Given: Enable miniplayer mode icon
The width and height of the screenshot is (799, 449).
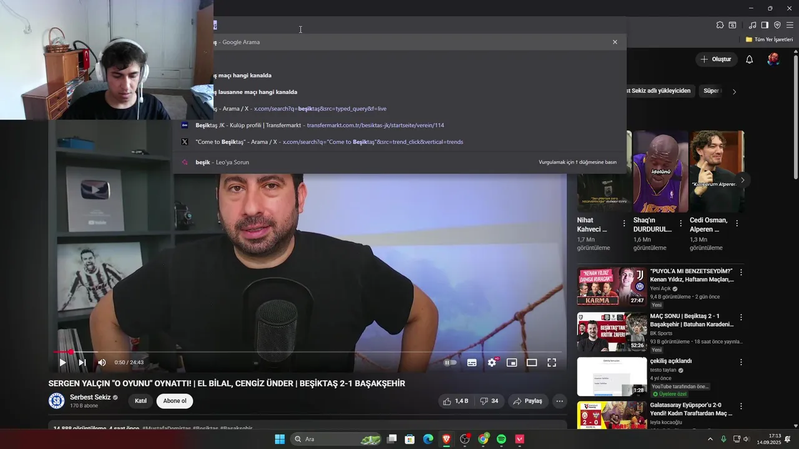Looking at the screenshot, I should coord(512,362).
